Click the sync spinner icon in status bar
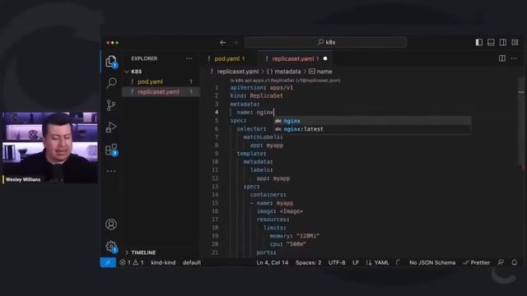Viewport: 527px width, 296px height. click(399, 262)
